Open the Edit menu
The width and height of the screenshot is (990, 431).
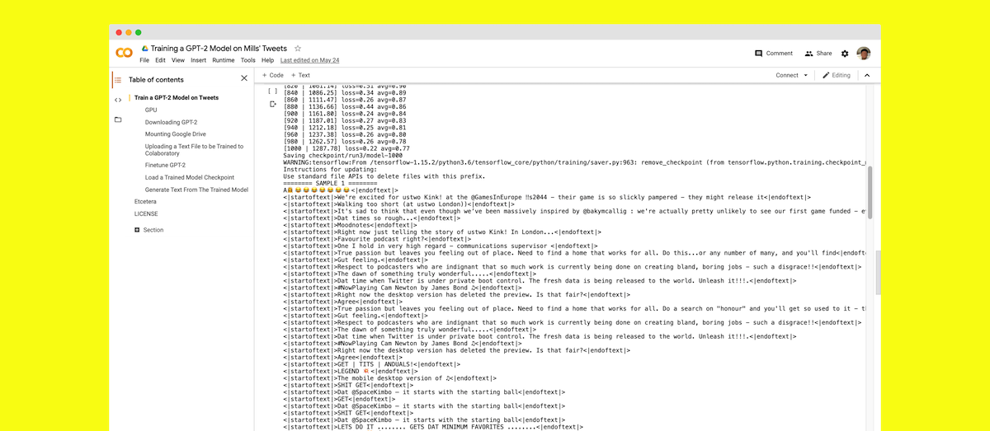click(x=160, y=60)
